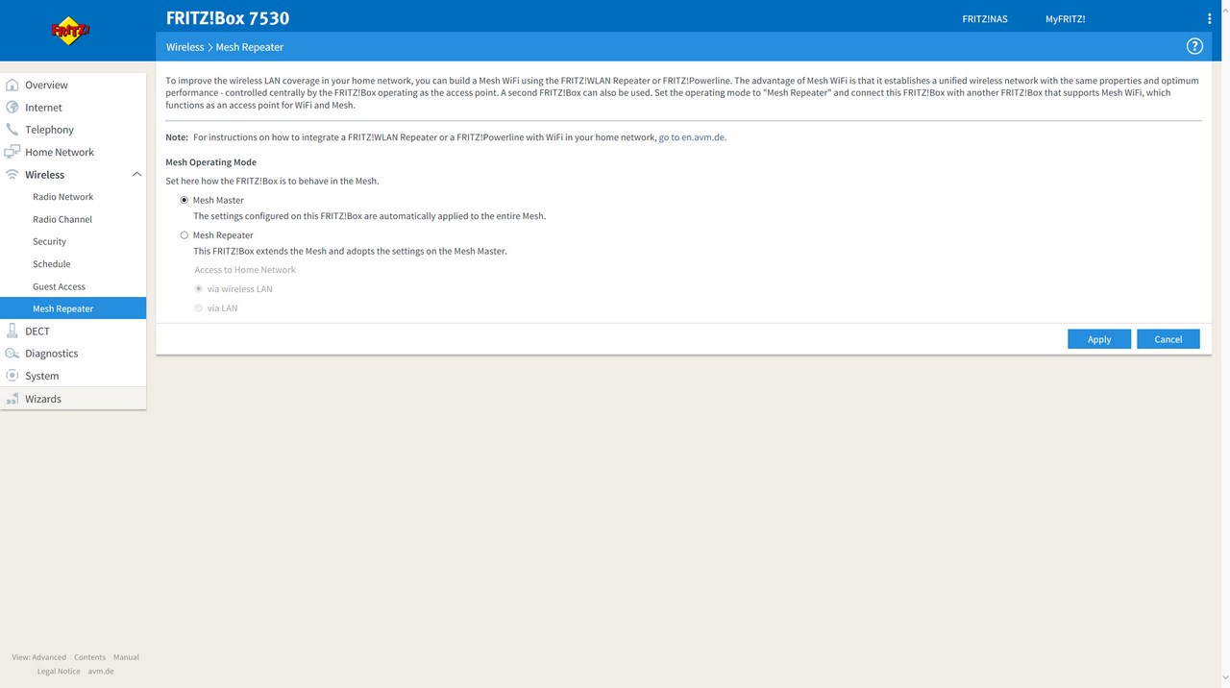Click the Mesh Operating Mode heading
The height and width of the screenshot is (688, 1230).
(211, 162)
